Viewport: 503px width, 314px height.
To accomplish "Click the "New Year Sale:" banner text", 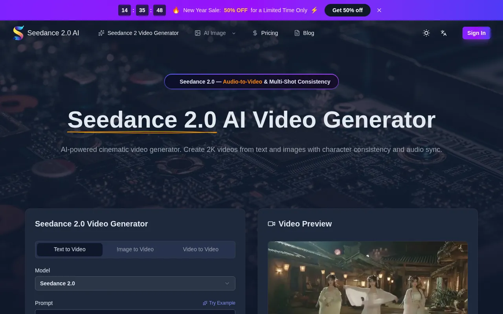I will point(202,10).
